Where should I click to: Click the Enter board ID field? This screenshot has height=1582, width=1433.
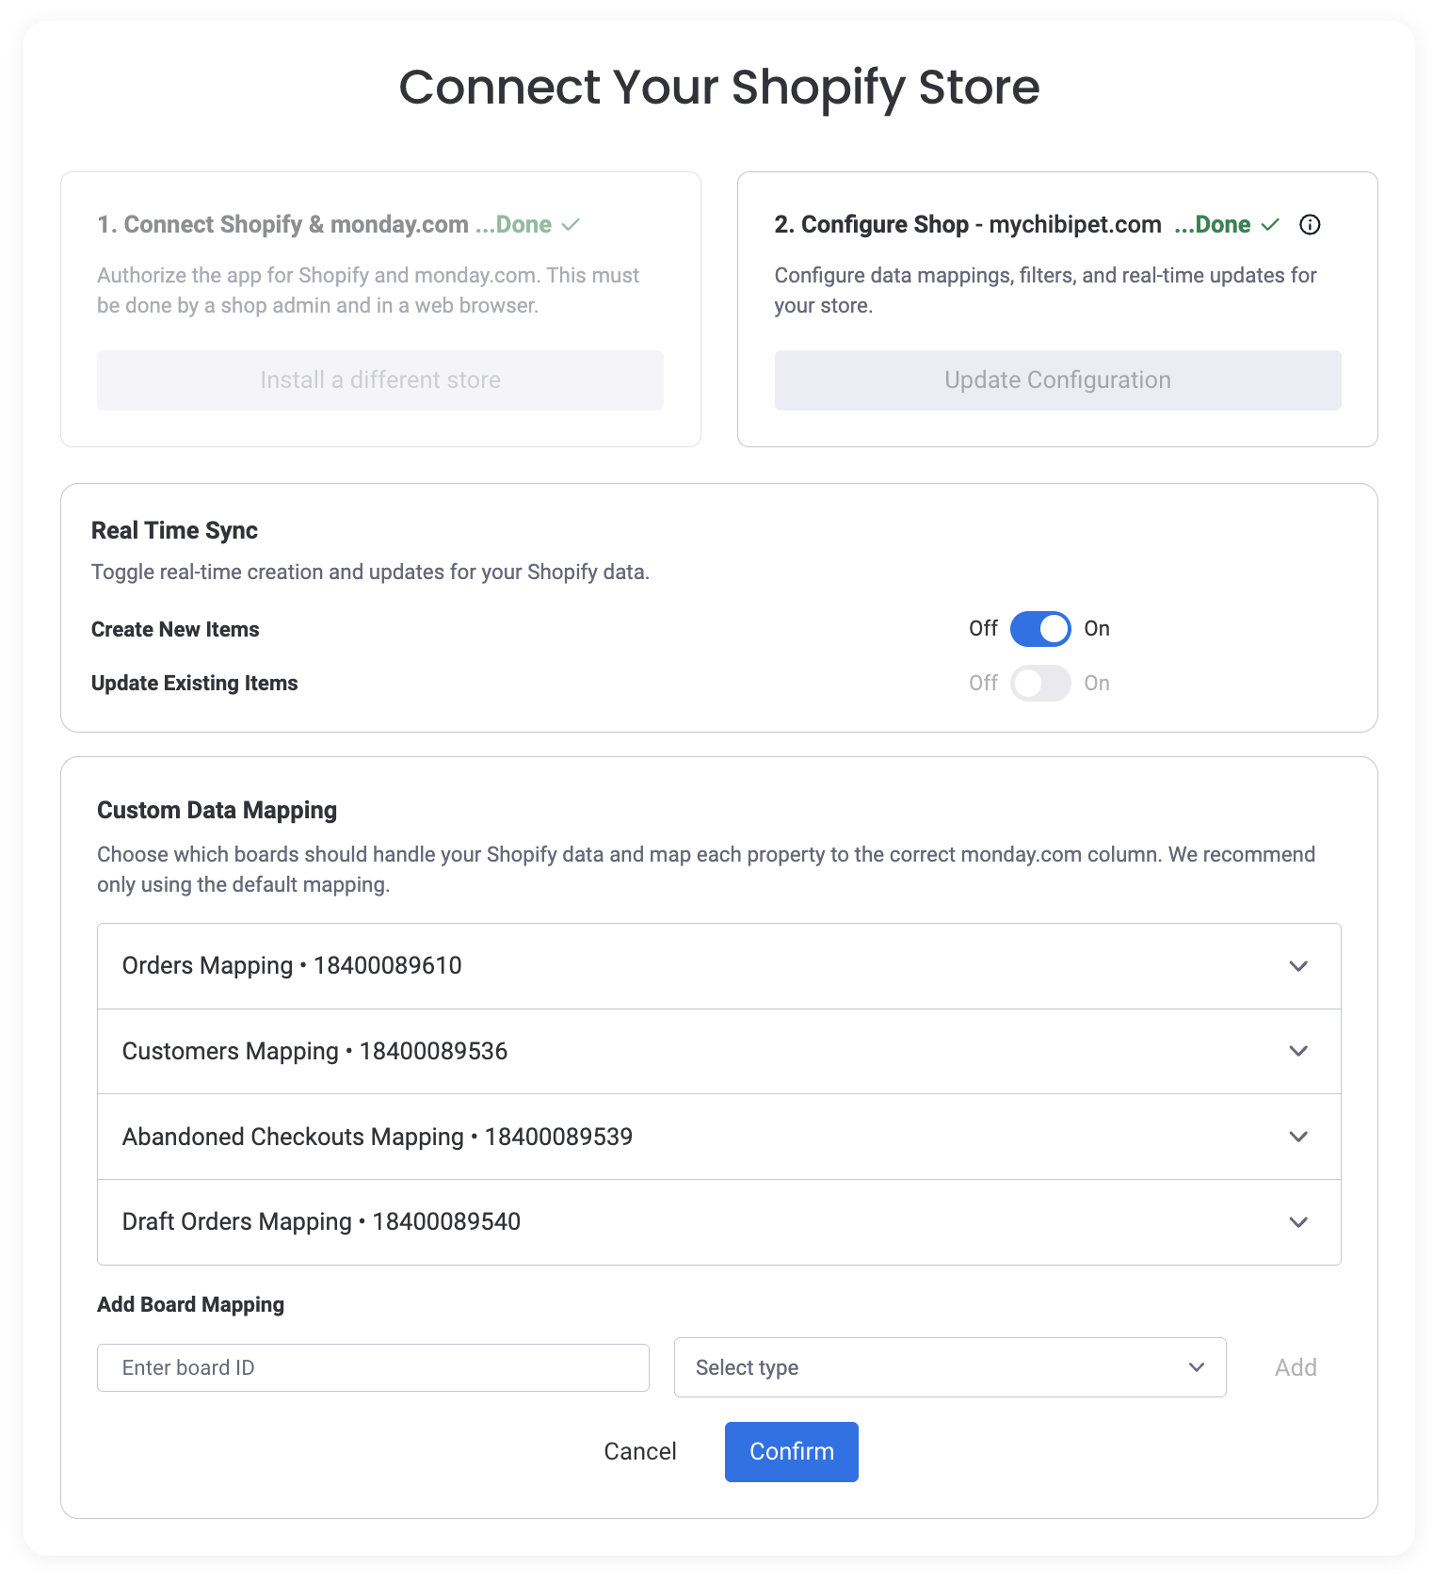(x=373, y=1367)
